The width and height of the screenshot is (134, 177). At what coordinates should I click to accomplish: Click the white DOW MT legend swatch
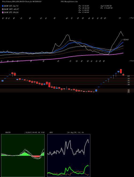tap(3, 9)
